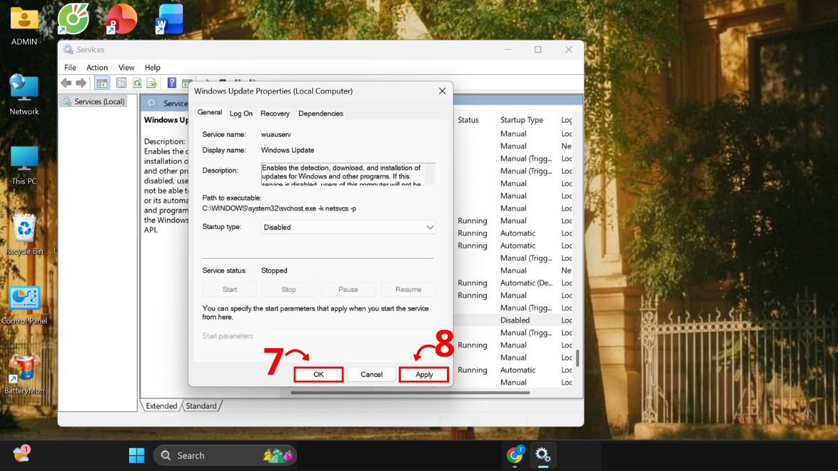This screenshot has height=471, width=838.
Task: Click the Start service button
Action: tap(228, 289)
